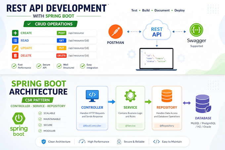Click the /api/resource/{id} path beside PUT
Screen dimensions: 225x150
(78, 48)
